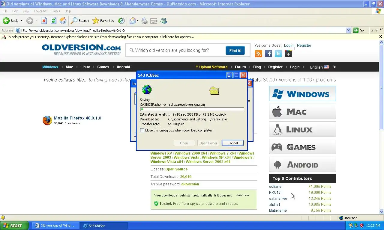Click the large MAC category banner
Image resolution: width=384 pixels, height=230 pixels.
[302, 111]
